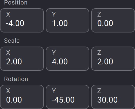Edit the Scale Z field showing 2.00

click(113, 59)
